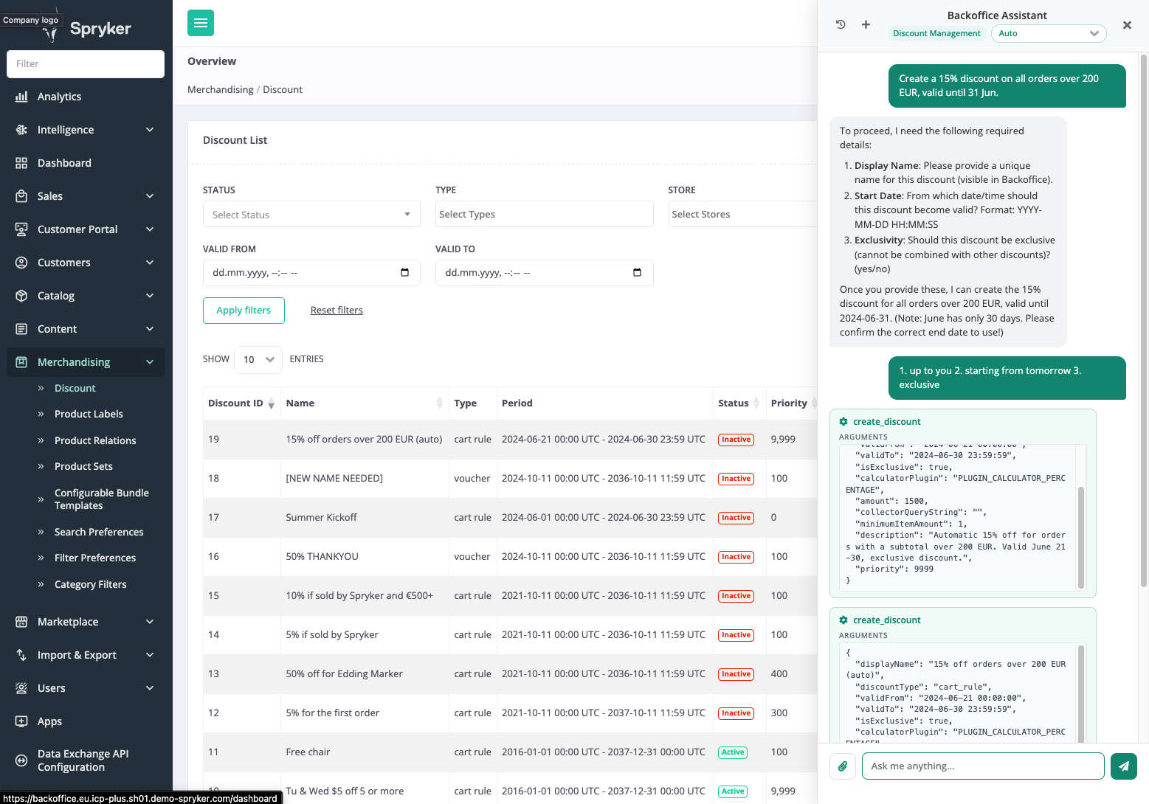Click the Apply filters button

[244, 311]
